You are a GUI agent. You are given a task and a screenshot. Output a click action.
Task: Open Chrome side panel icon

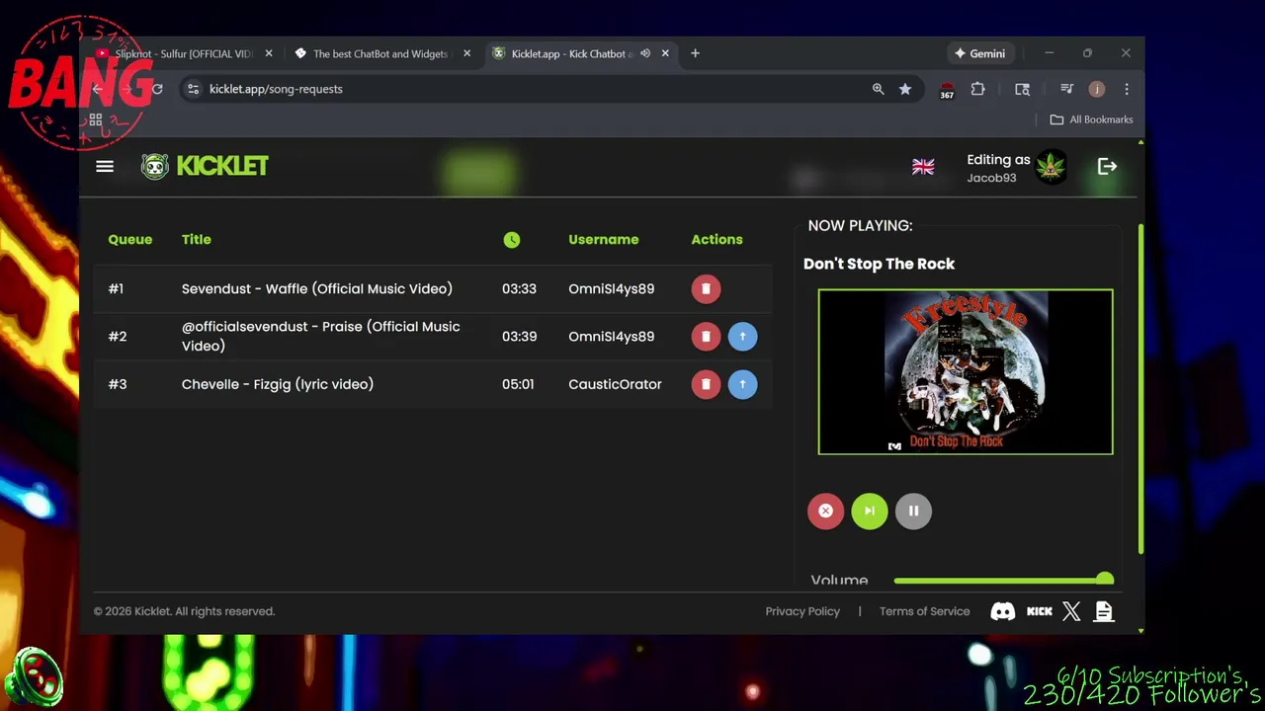coord(1022,89)
